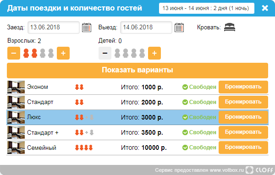Select the first child person icon
Image resolution: width=275 pixels, height=175 pixels.
(117, 53)
